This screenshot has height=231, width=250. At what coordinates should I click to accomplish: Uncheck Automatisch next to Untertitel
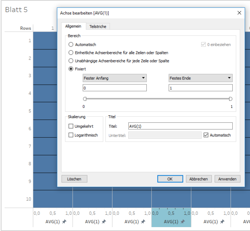pyautogui.click(x=206, y=135)
